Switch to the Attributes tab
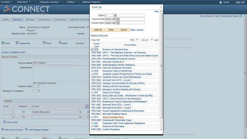 coord(30,20)
